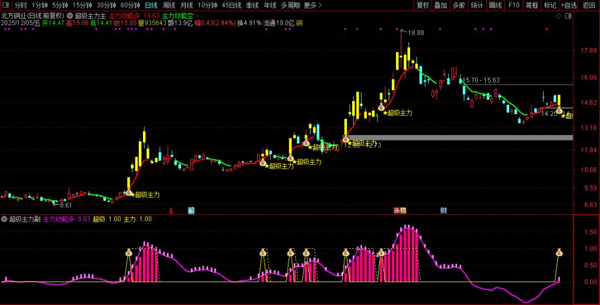The image size is (600, 305).
Task: Click the 复权 adjustment button
Action: (422, 5)
